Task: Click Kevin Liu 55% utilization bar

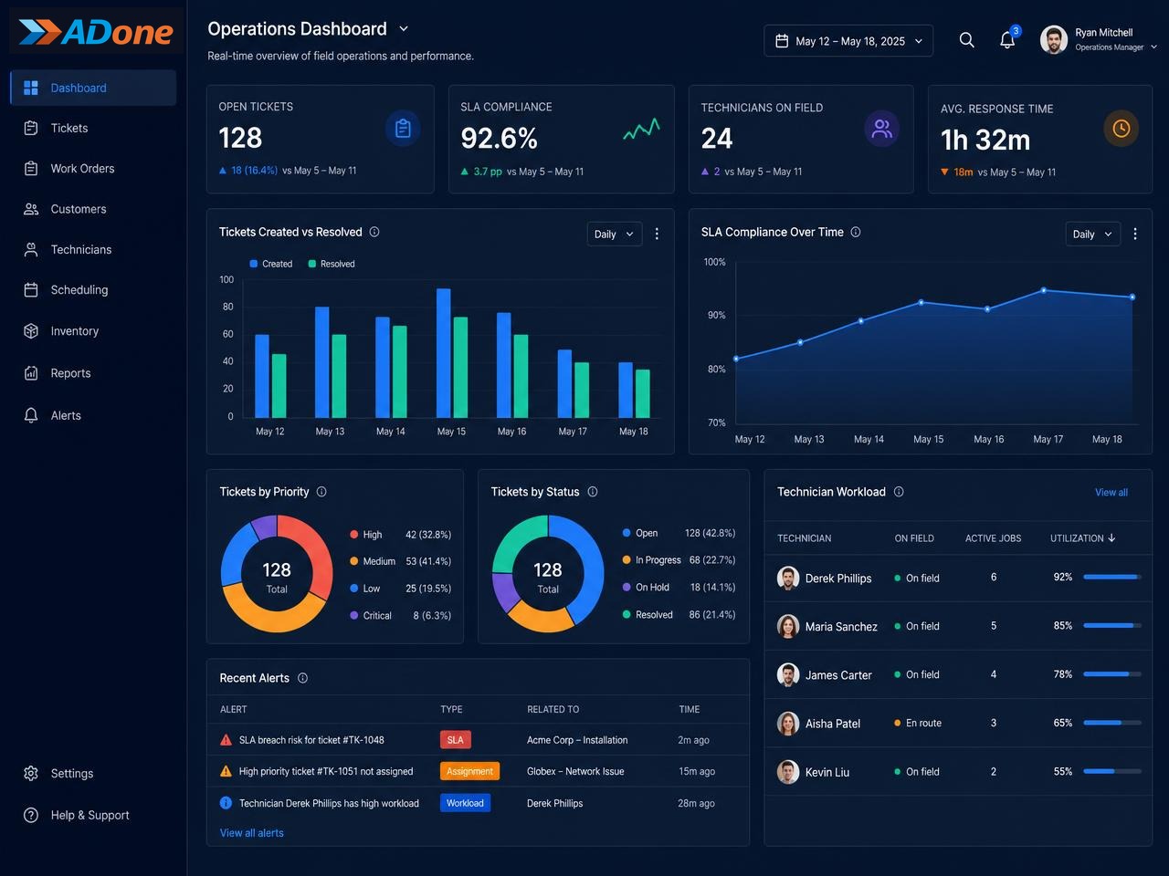Action: (1112, 771)
